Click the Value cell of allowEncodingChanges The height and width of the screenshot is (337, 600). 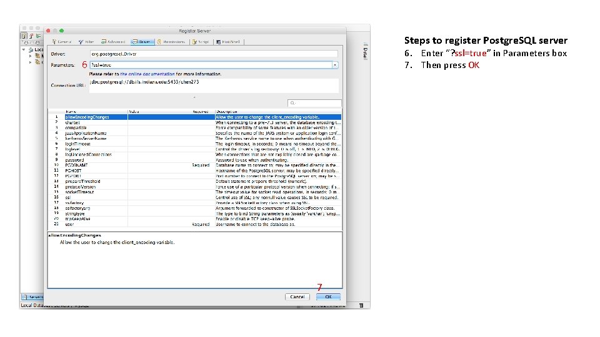tap(159, 117)
